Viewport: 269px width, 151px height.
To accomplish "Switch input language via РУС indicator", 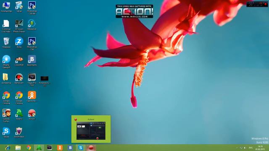I will (251, 148).
